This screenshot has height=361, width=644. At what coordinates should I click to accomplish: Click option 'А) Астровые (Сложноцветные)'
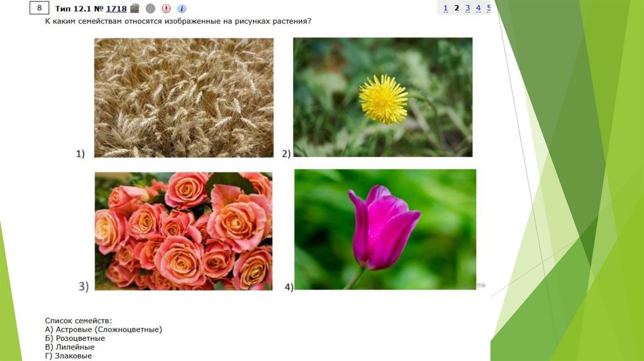pos(104,330)
